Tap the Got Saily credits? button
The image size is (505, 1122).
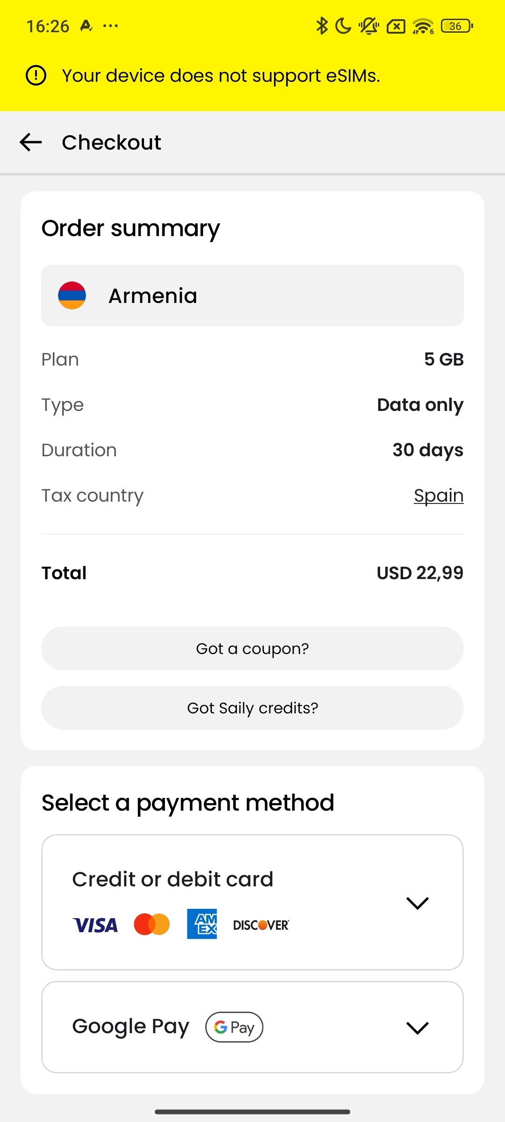pyautogui.click(x=252, y=708)
